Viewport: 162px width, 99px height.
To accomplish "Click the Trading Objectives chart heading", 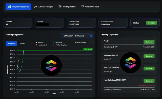I will point(15,35).
